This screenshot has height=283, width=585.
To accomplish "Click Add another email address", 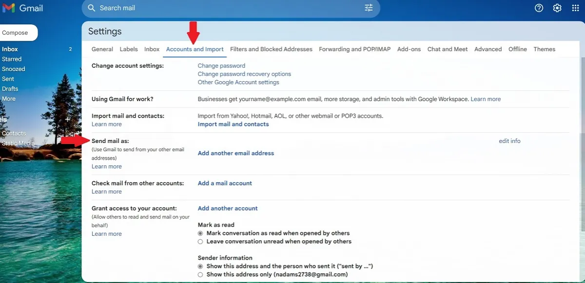I will 235,153.
